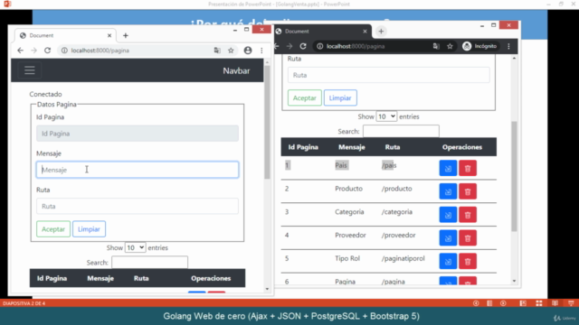This screenshot has height=325, width=579.
Task: Open new tab in incognito window
Action: click(x=381, y=32)
